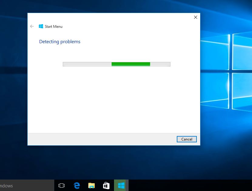This screenshot has width=252, height=191.
Task: Select the troubleshooter taskbar button
Action: pos(121,186)
